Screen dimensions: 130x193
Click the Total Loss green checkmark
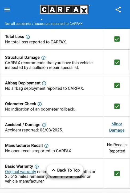[117, 39]
